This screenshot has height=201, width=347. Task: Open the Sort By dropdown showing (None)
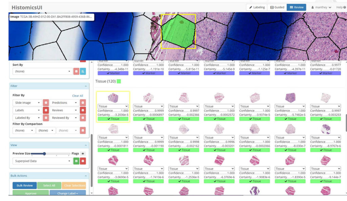(x=42, y=71)
